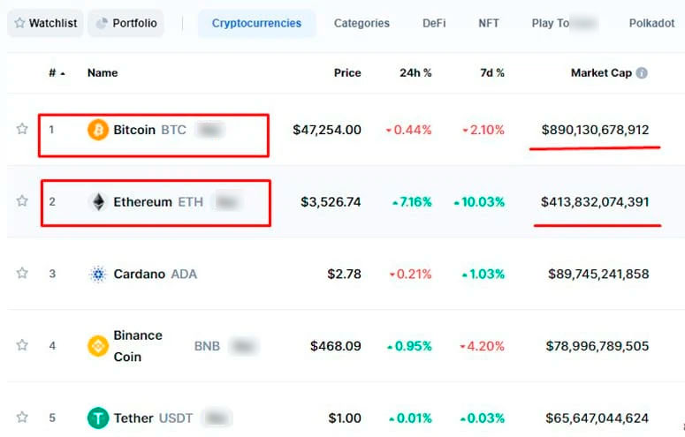The height and width of the screenshot is (437, 685).
Task: Open the DeFi tab
Action: point(434,24)
